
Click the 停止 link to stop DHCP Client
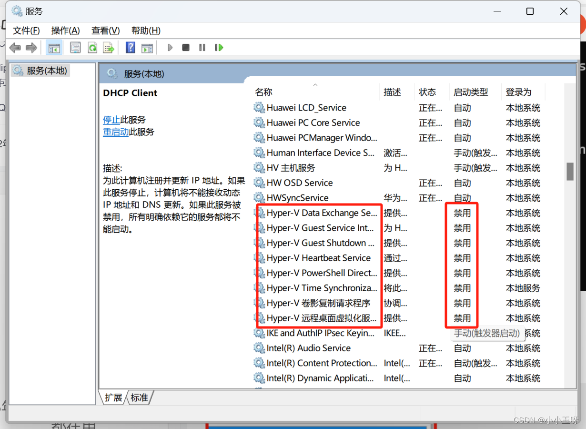click(111, 120)
